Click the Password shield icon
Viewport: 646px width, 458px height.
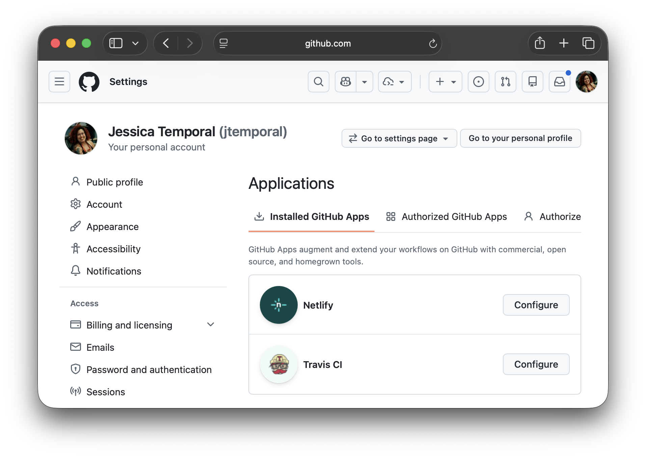[76, 369]
